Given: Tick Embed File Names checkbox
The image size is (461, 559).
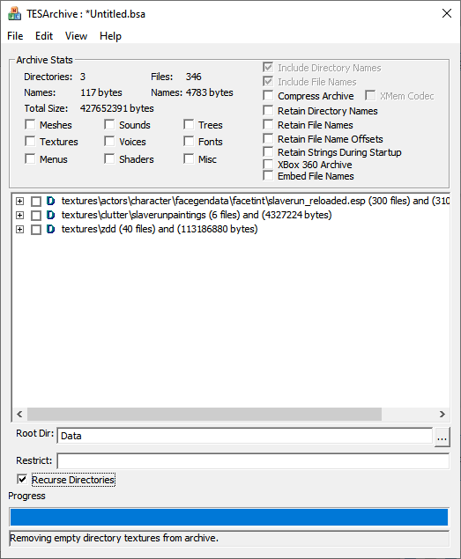Looking at the screenshot, I should click(268, 176).
